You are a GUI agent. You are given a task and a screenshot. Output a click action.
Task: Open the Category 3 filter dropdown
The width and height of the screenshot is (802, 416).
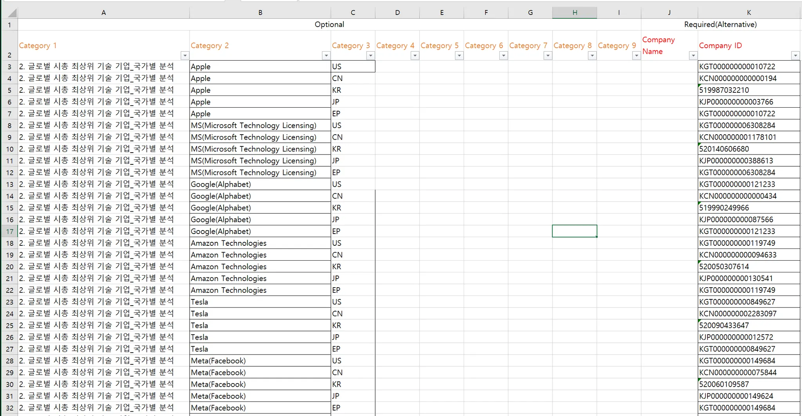(370, 56)
